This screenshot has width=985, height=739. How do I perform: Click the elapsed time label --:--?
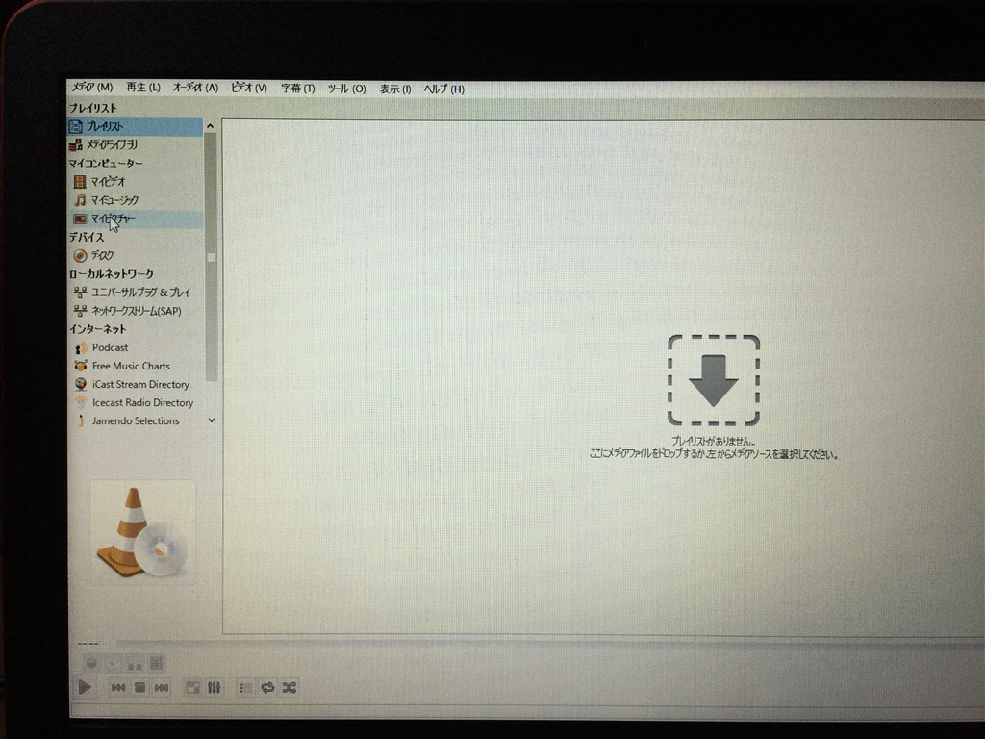pyautogui.click(x=88, y=644)
